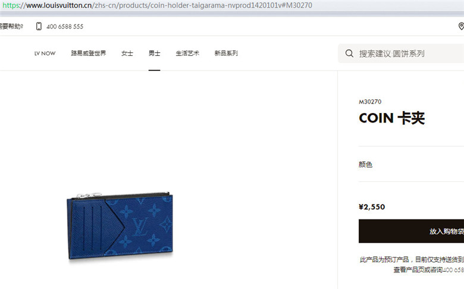Open the 生活艺术 menu
Viewport: 464px width, 289px height.
tap(187, 54)
